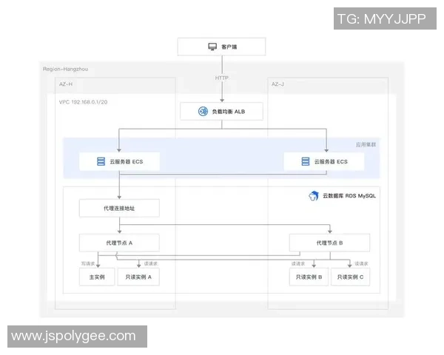
Task: Click the AZ-J zone label
Action: (x=277, y=84)
